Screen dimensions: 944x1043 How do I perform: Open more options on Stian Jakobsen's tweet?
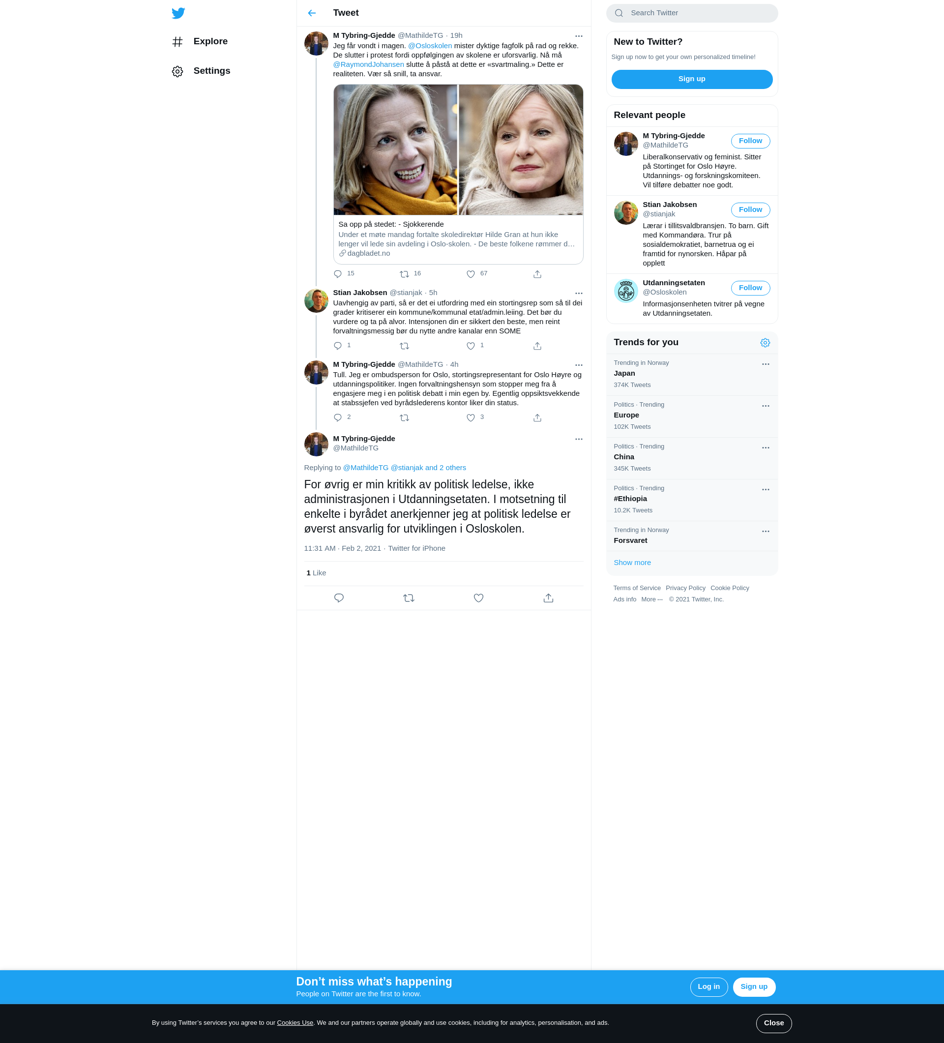tap(578, 294)
